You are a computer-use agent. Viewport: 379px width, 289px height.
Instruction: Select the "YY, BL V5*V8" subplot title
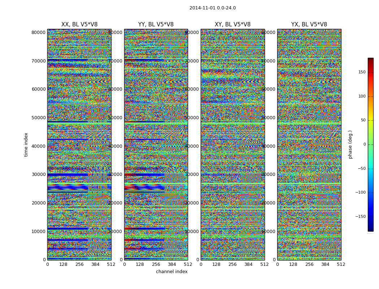156,25
